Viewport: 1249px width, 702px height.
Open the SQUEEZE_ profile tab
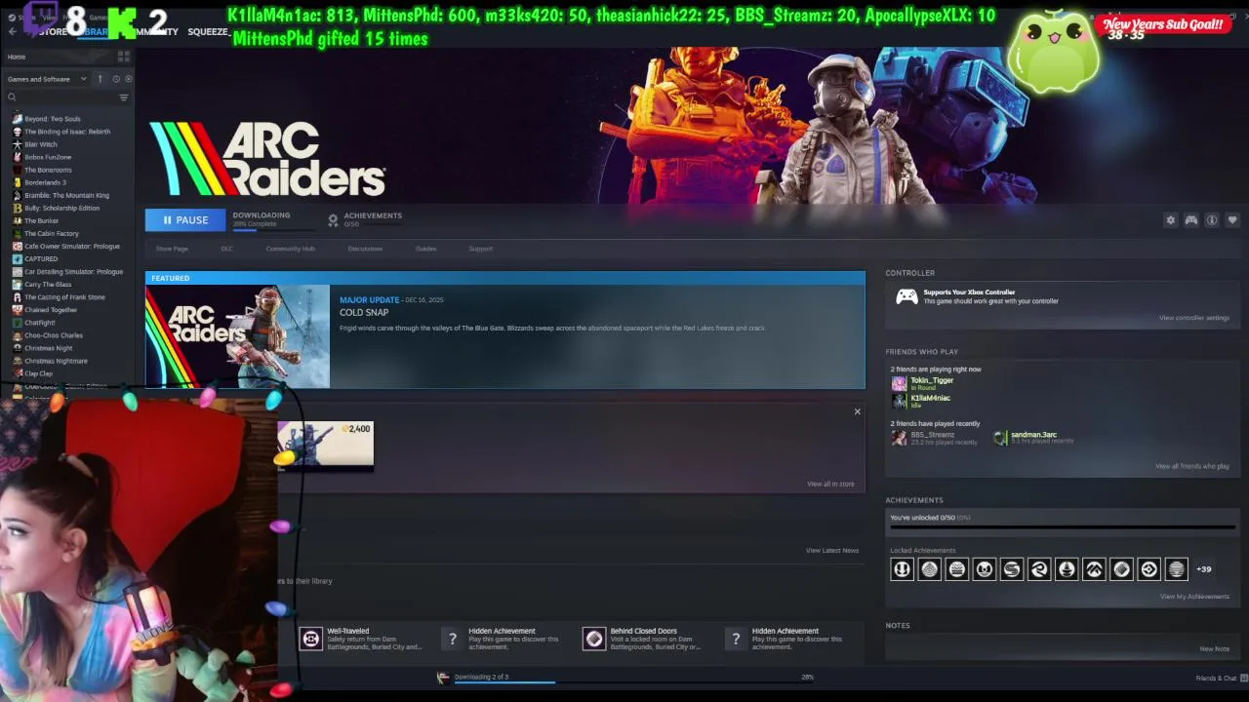207,32
